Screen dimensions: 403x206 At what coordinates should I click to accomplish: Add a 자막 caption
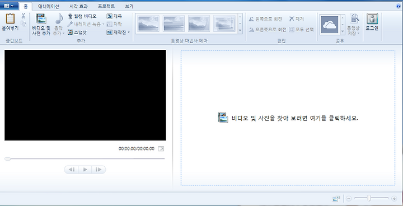[114, 24]
